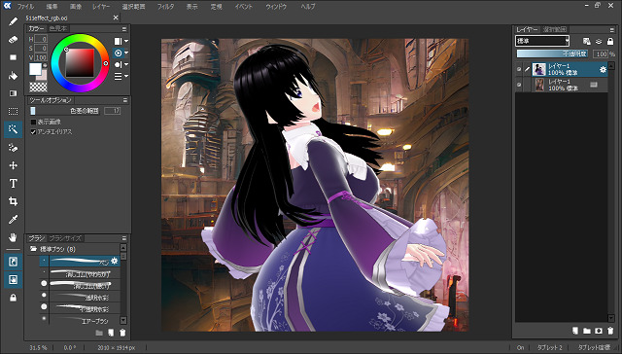Create a new layer folder

coord(587,331)
